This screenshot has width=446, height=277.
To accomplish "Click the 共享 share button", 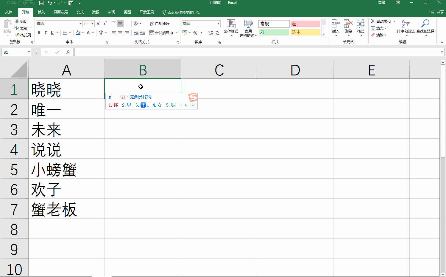I will pos(437,12).
